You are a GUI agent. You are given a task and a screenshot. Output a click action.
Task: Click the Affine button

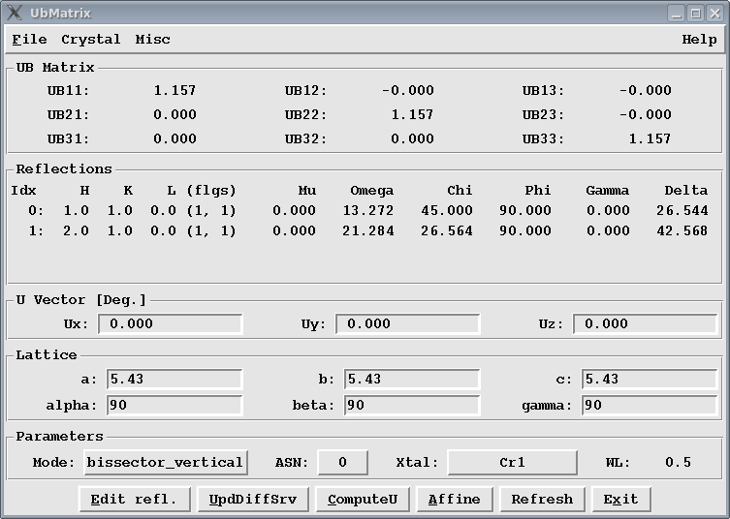click(455, 499)
